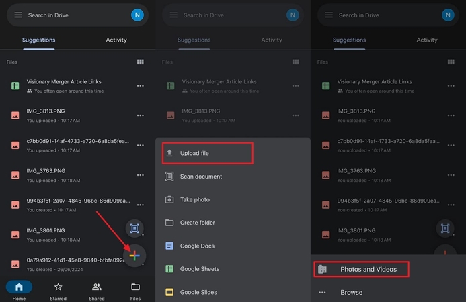Open Starred tab in bottom navigation
Viewport: 466px width, 302px height.
pyautogui.click(x=59, y=291)
